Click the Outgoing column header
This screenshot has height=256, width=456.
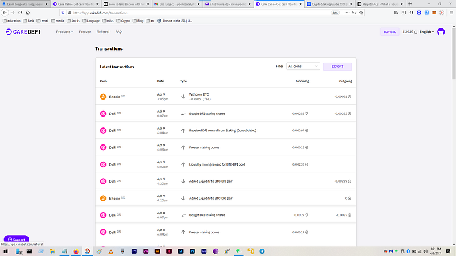point(345,81)
